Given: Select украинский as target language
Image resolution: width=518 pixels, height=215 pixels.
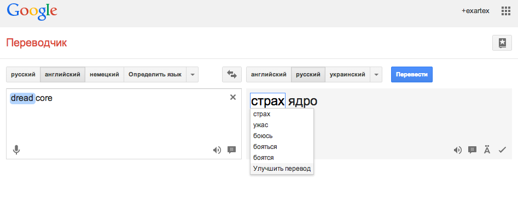Looking at the screenshot, I should tap(347, 75).
